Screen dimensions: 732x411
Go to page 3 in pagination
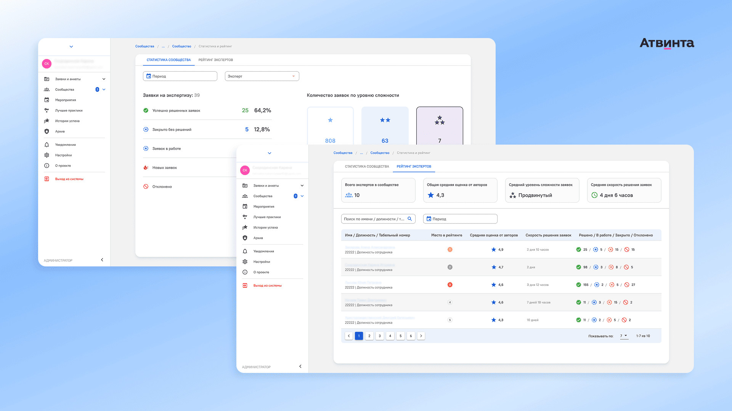pyautogui.click(x=380, y=336)
